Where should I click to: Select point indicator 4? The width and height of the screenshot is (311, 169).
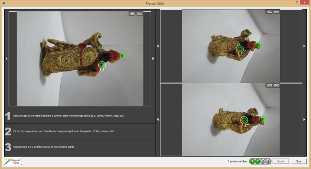(268, 161)
